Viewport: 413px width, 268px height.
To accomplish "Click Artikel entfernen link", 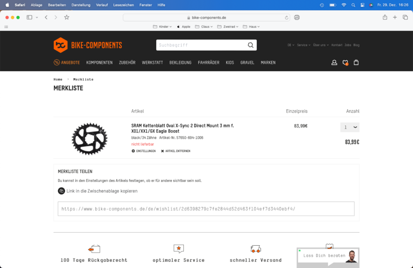I will [176, 151].
